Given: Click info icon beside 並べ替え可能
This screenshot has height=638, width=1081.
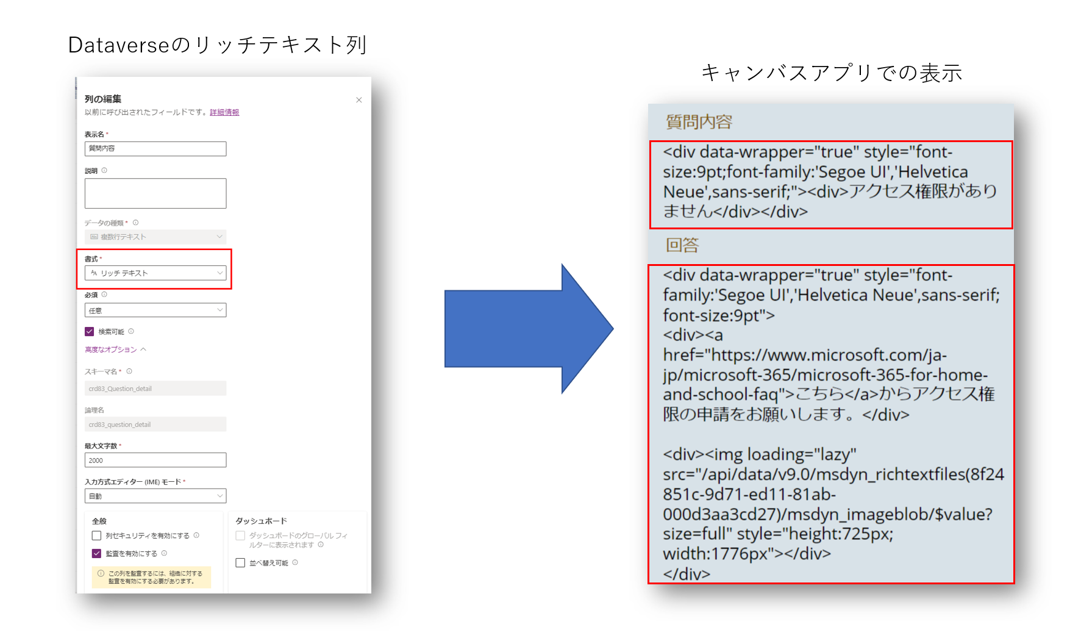Looking at the screenshot, I should (295, 563).
